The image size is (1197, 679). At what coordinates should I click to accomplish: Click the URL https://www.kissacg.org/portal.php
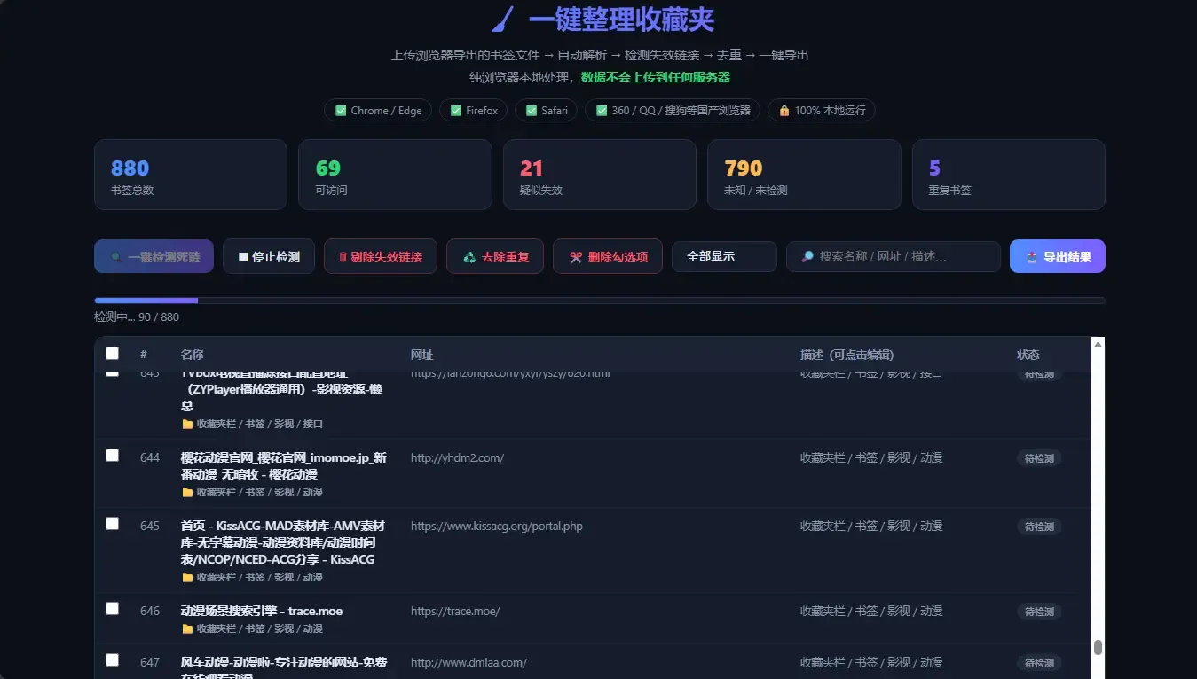[497, 526]
